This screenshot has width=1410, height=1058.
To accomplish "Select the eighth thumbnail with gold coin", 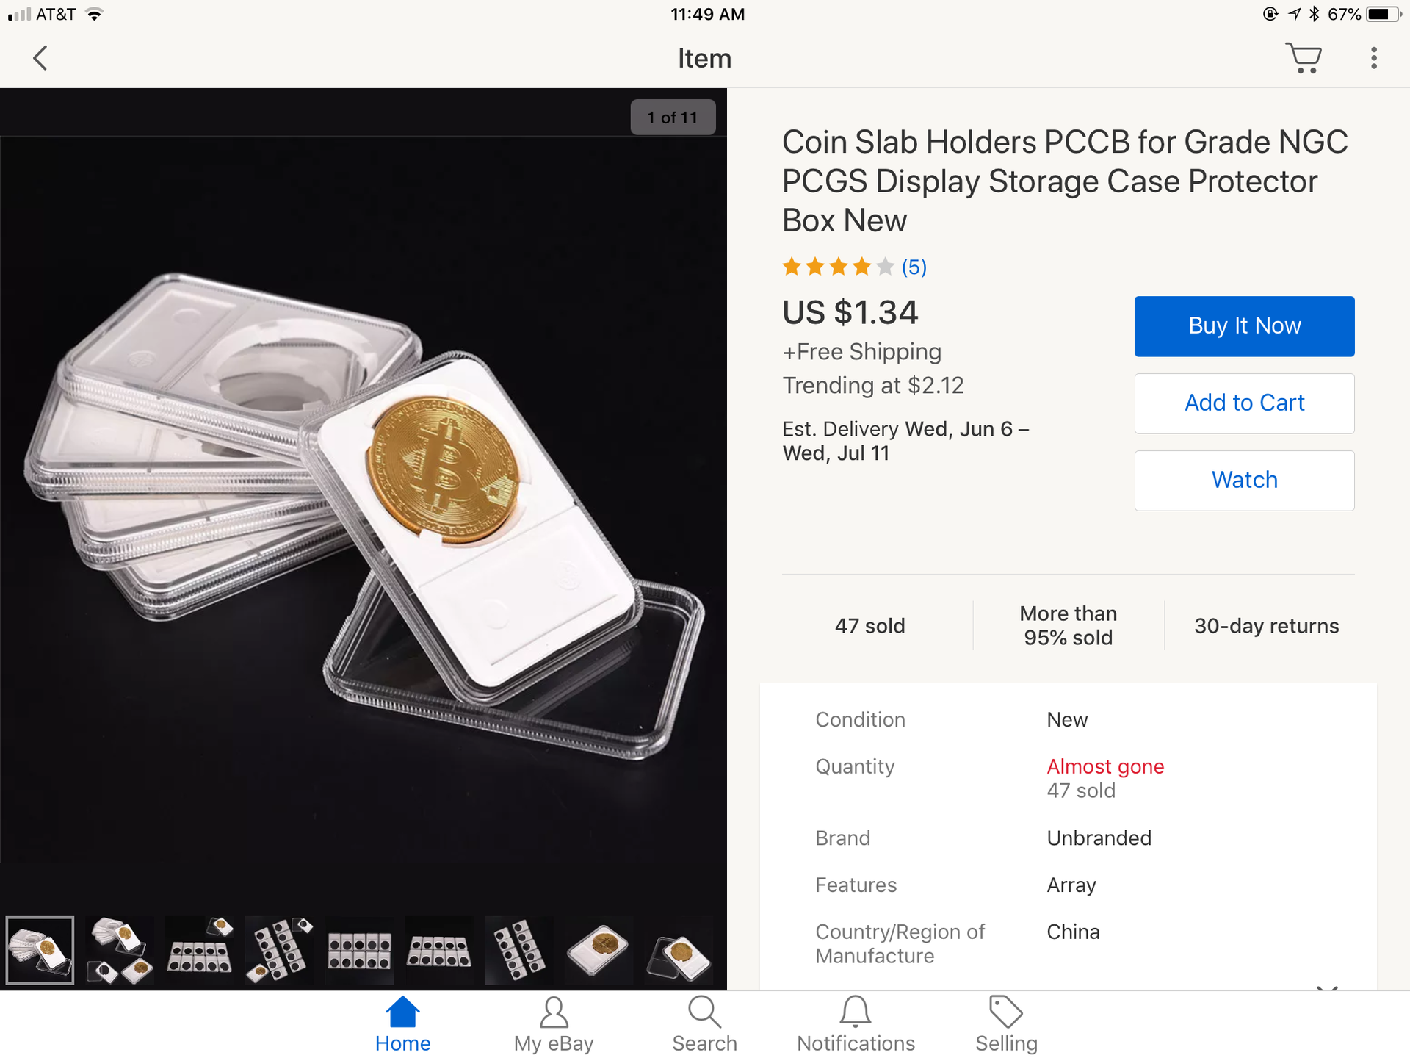I will click(599, 950).
